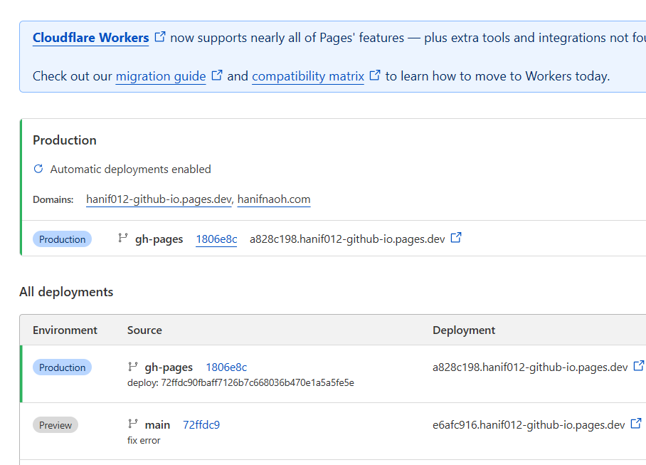Open the compatibility matrix link
Image resolution: width=646 pixels, height=465 pixels.
pos(307,76)
